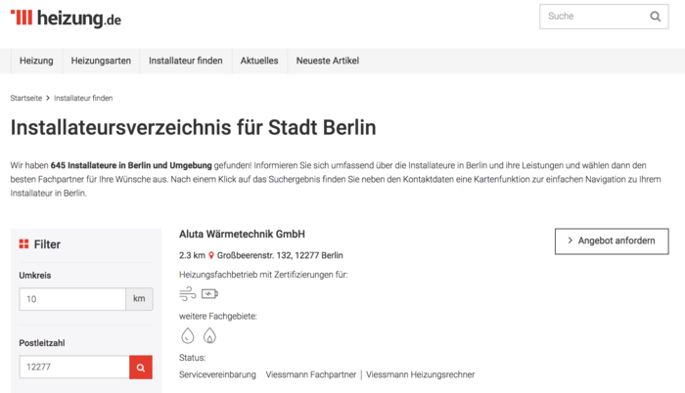This screenshot has width=685, height=393.
Task: Open the Heizungsarten menu item
Action: tap(101, 61)
